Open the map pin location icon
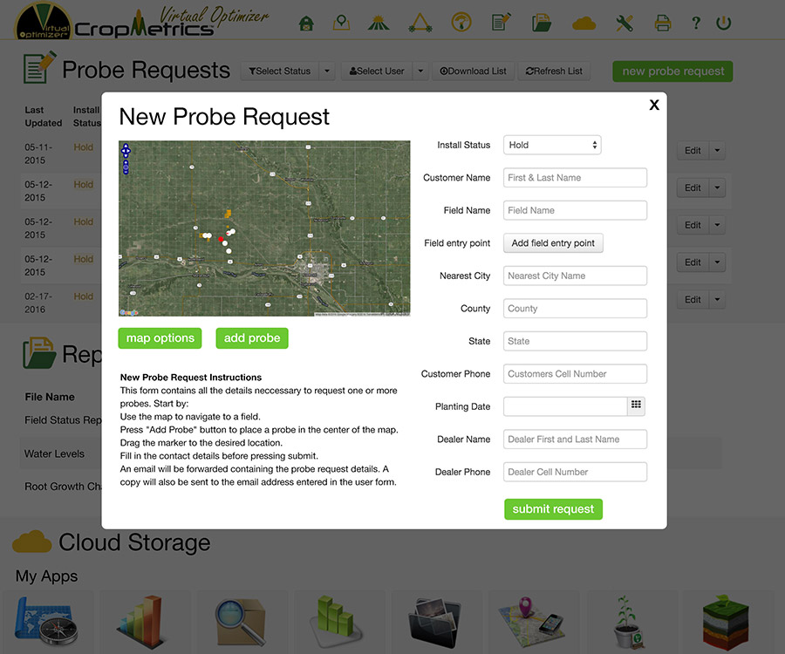 (342, 24)
